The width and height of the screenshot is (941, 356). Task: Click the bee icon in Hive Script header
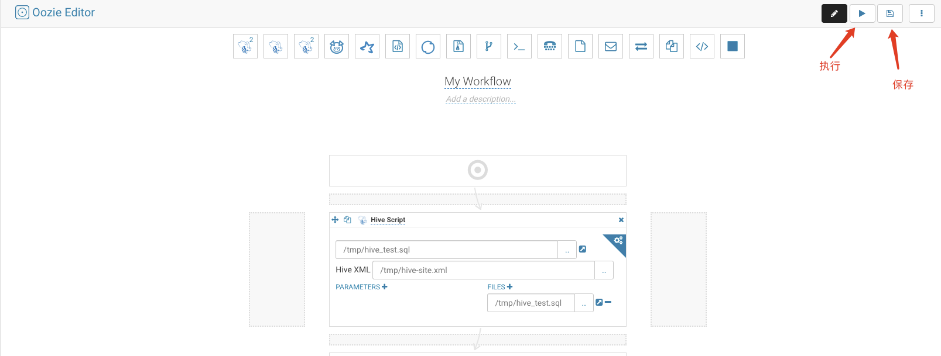tap(362, 220)
